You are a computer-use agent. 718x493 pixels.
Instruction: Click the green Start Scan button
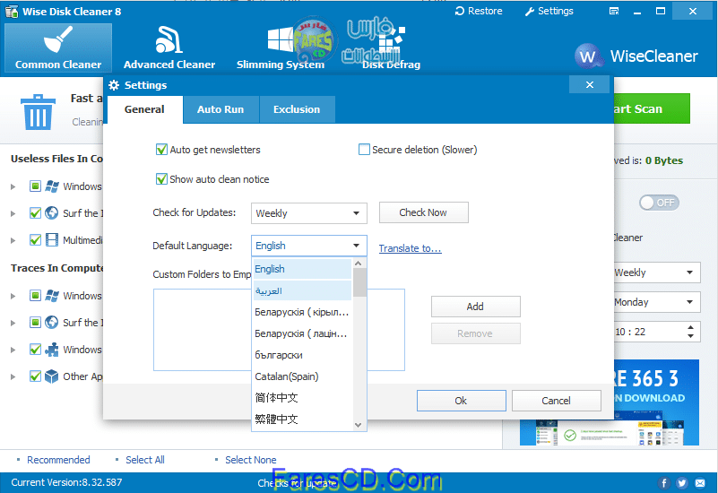point(652,108)
